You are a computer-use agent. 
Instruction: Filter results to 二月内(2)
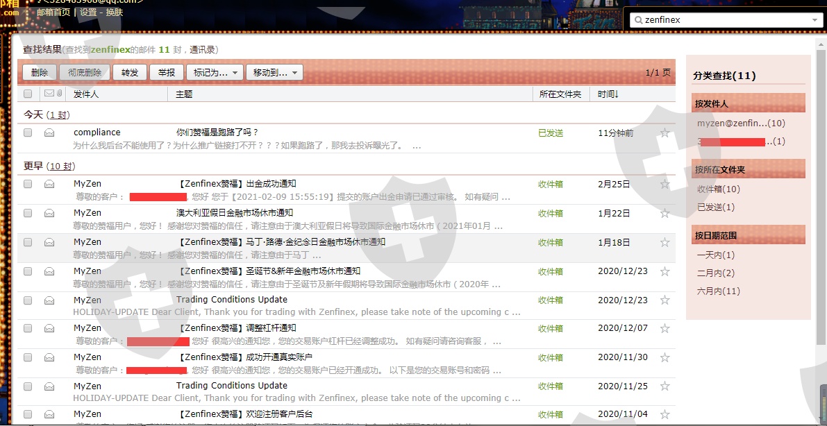tap(716, 273)
